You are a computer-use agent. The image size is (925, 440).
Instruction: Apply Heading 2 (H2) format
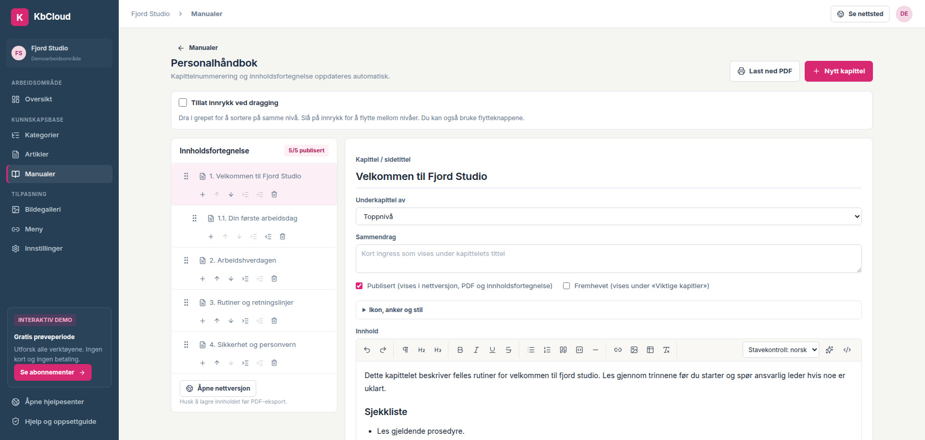click(x=421, y=350)
